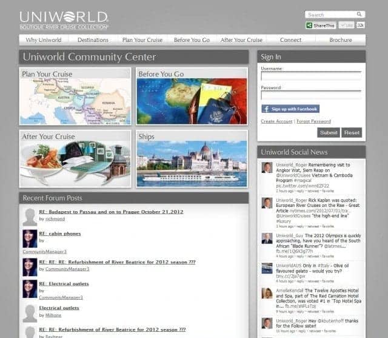Click default avatar beside Miltone's post
This screenshot has width=388, height=338.
pyautogui.click(x=30, y=313)
